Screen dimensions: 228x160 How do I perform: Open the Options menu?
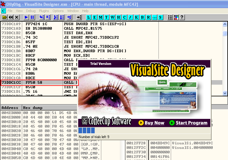coord(58,11)
